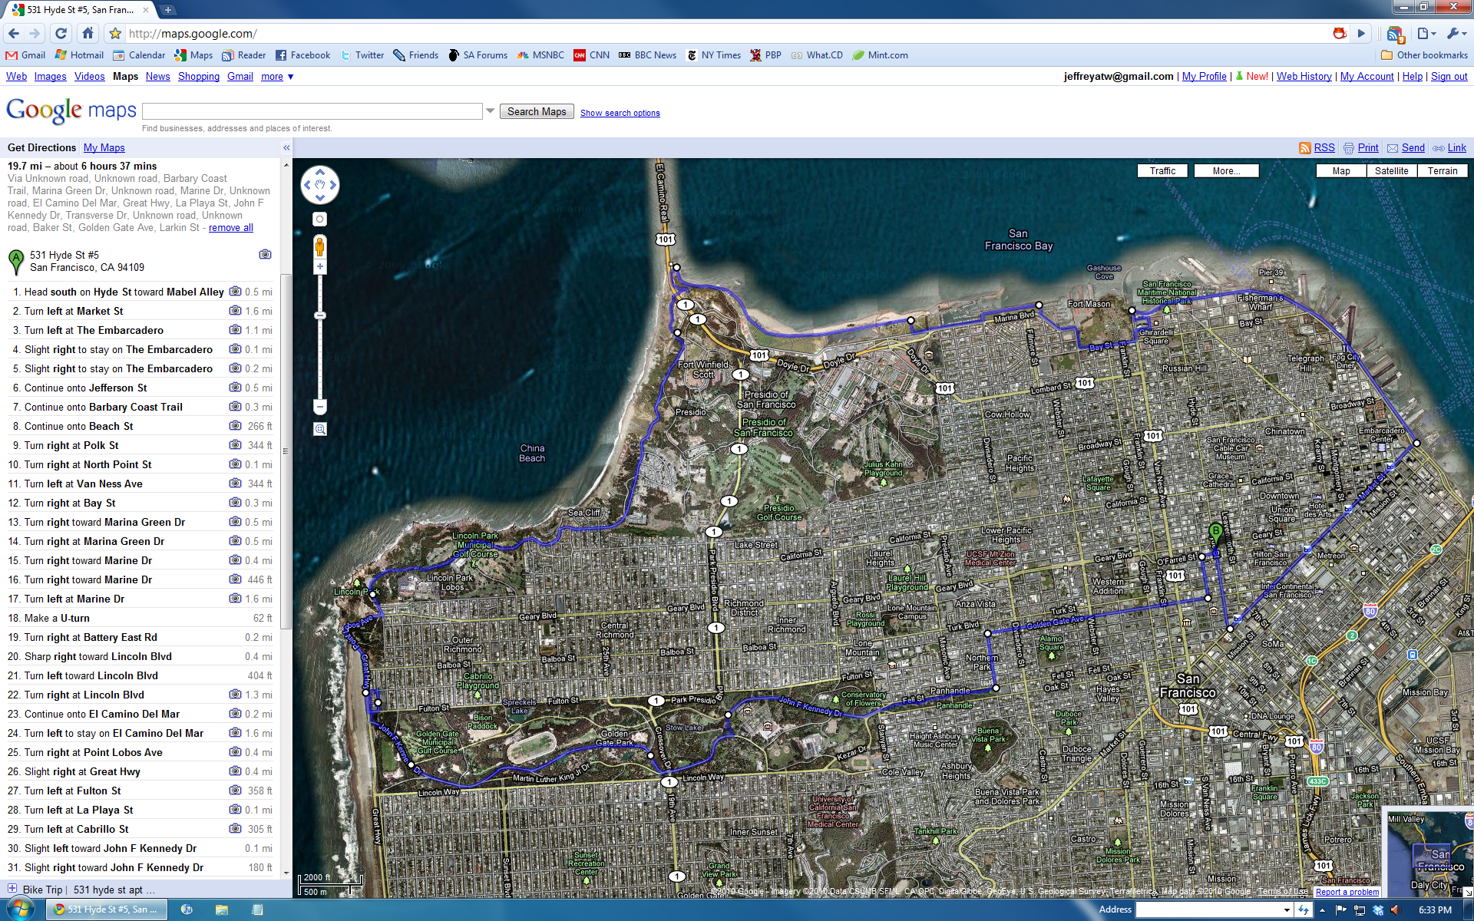Click the Google Maps search field
1474x921 pixels.
(x=312, y=111)
